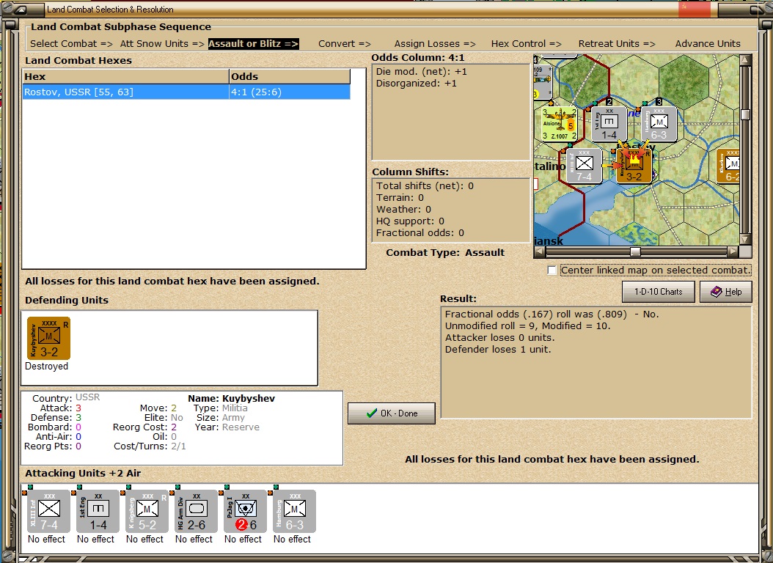Image resolution: width=773 pixels, height=563 pixels.
Task: Click the 'Defender loses 1 unit.' result line
Action: 498,349
